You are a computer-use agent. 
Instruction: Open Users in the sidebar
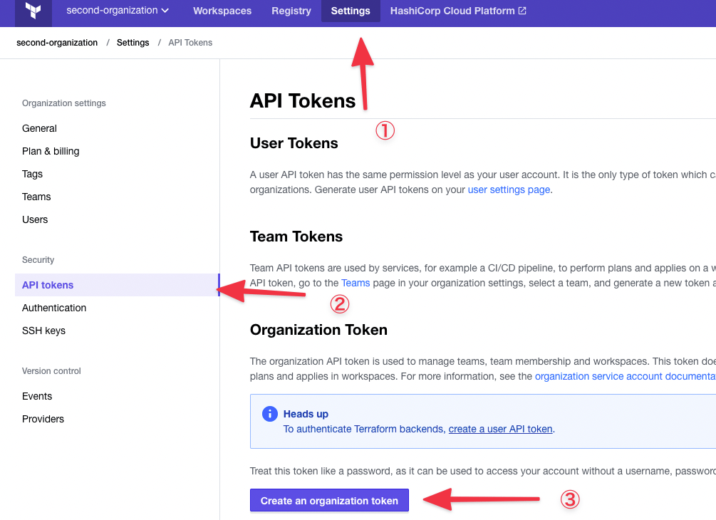tap(35, 219)
